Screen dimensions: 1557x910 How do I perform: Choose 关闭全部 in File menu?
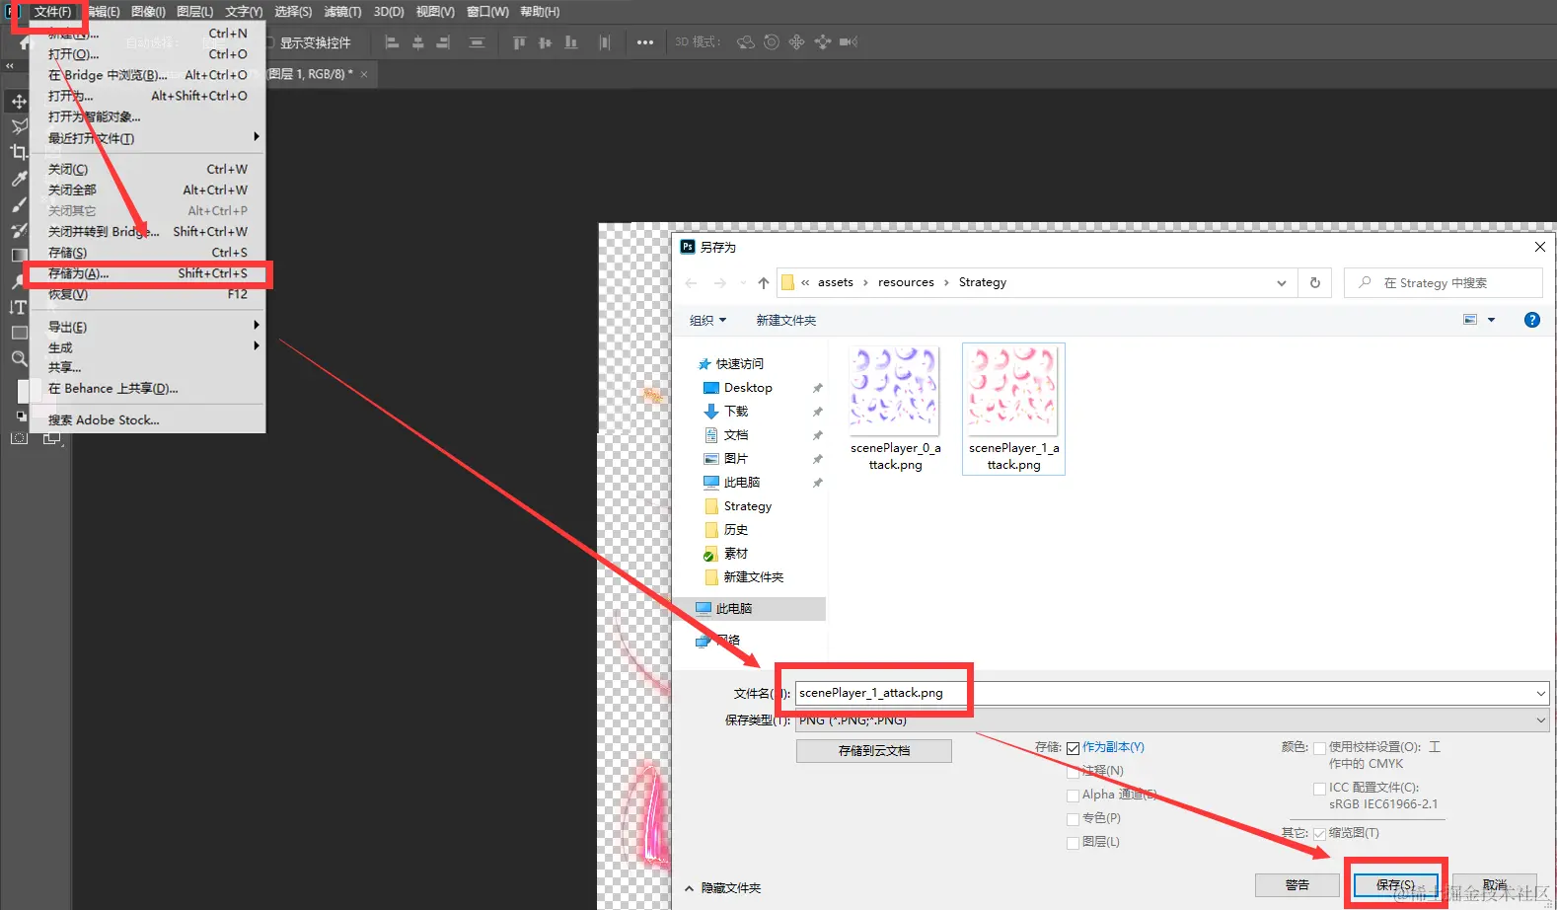click(x=148, y=190)
